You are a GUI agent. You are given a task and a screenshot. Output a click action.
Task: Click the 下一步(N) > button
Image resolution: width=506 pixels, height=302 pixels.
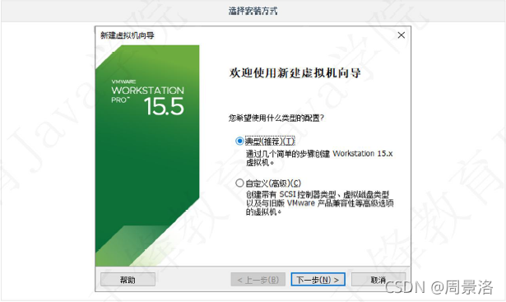click(x=318, y=280)
